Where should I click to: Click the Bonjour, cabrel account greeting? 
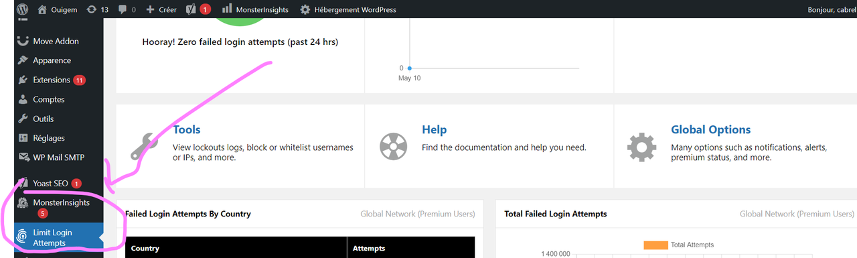pos(832,9)
